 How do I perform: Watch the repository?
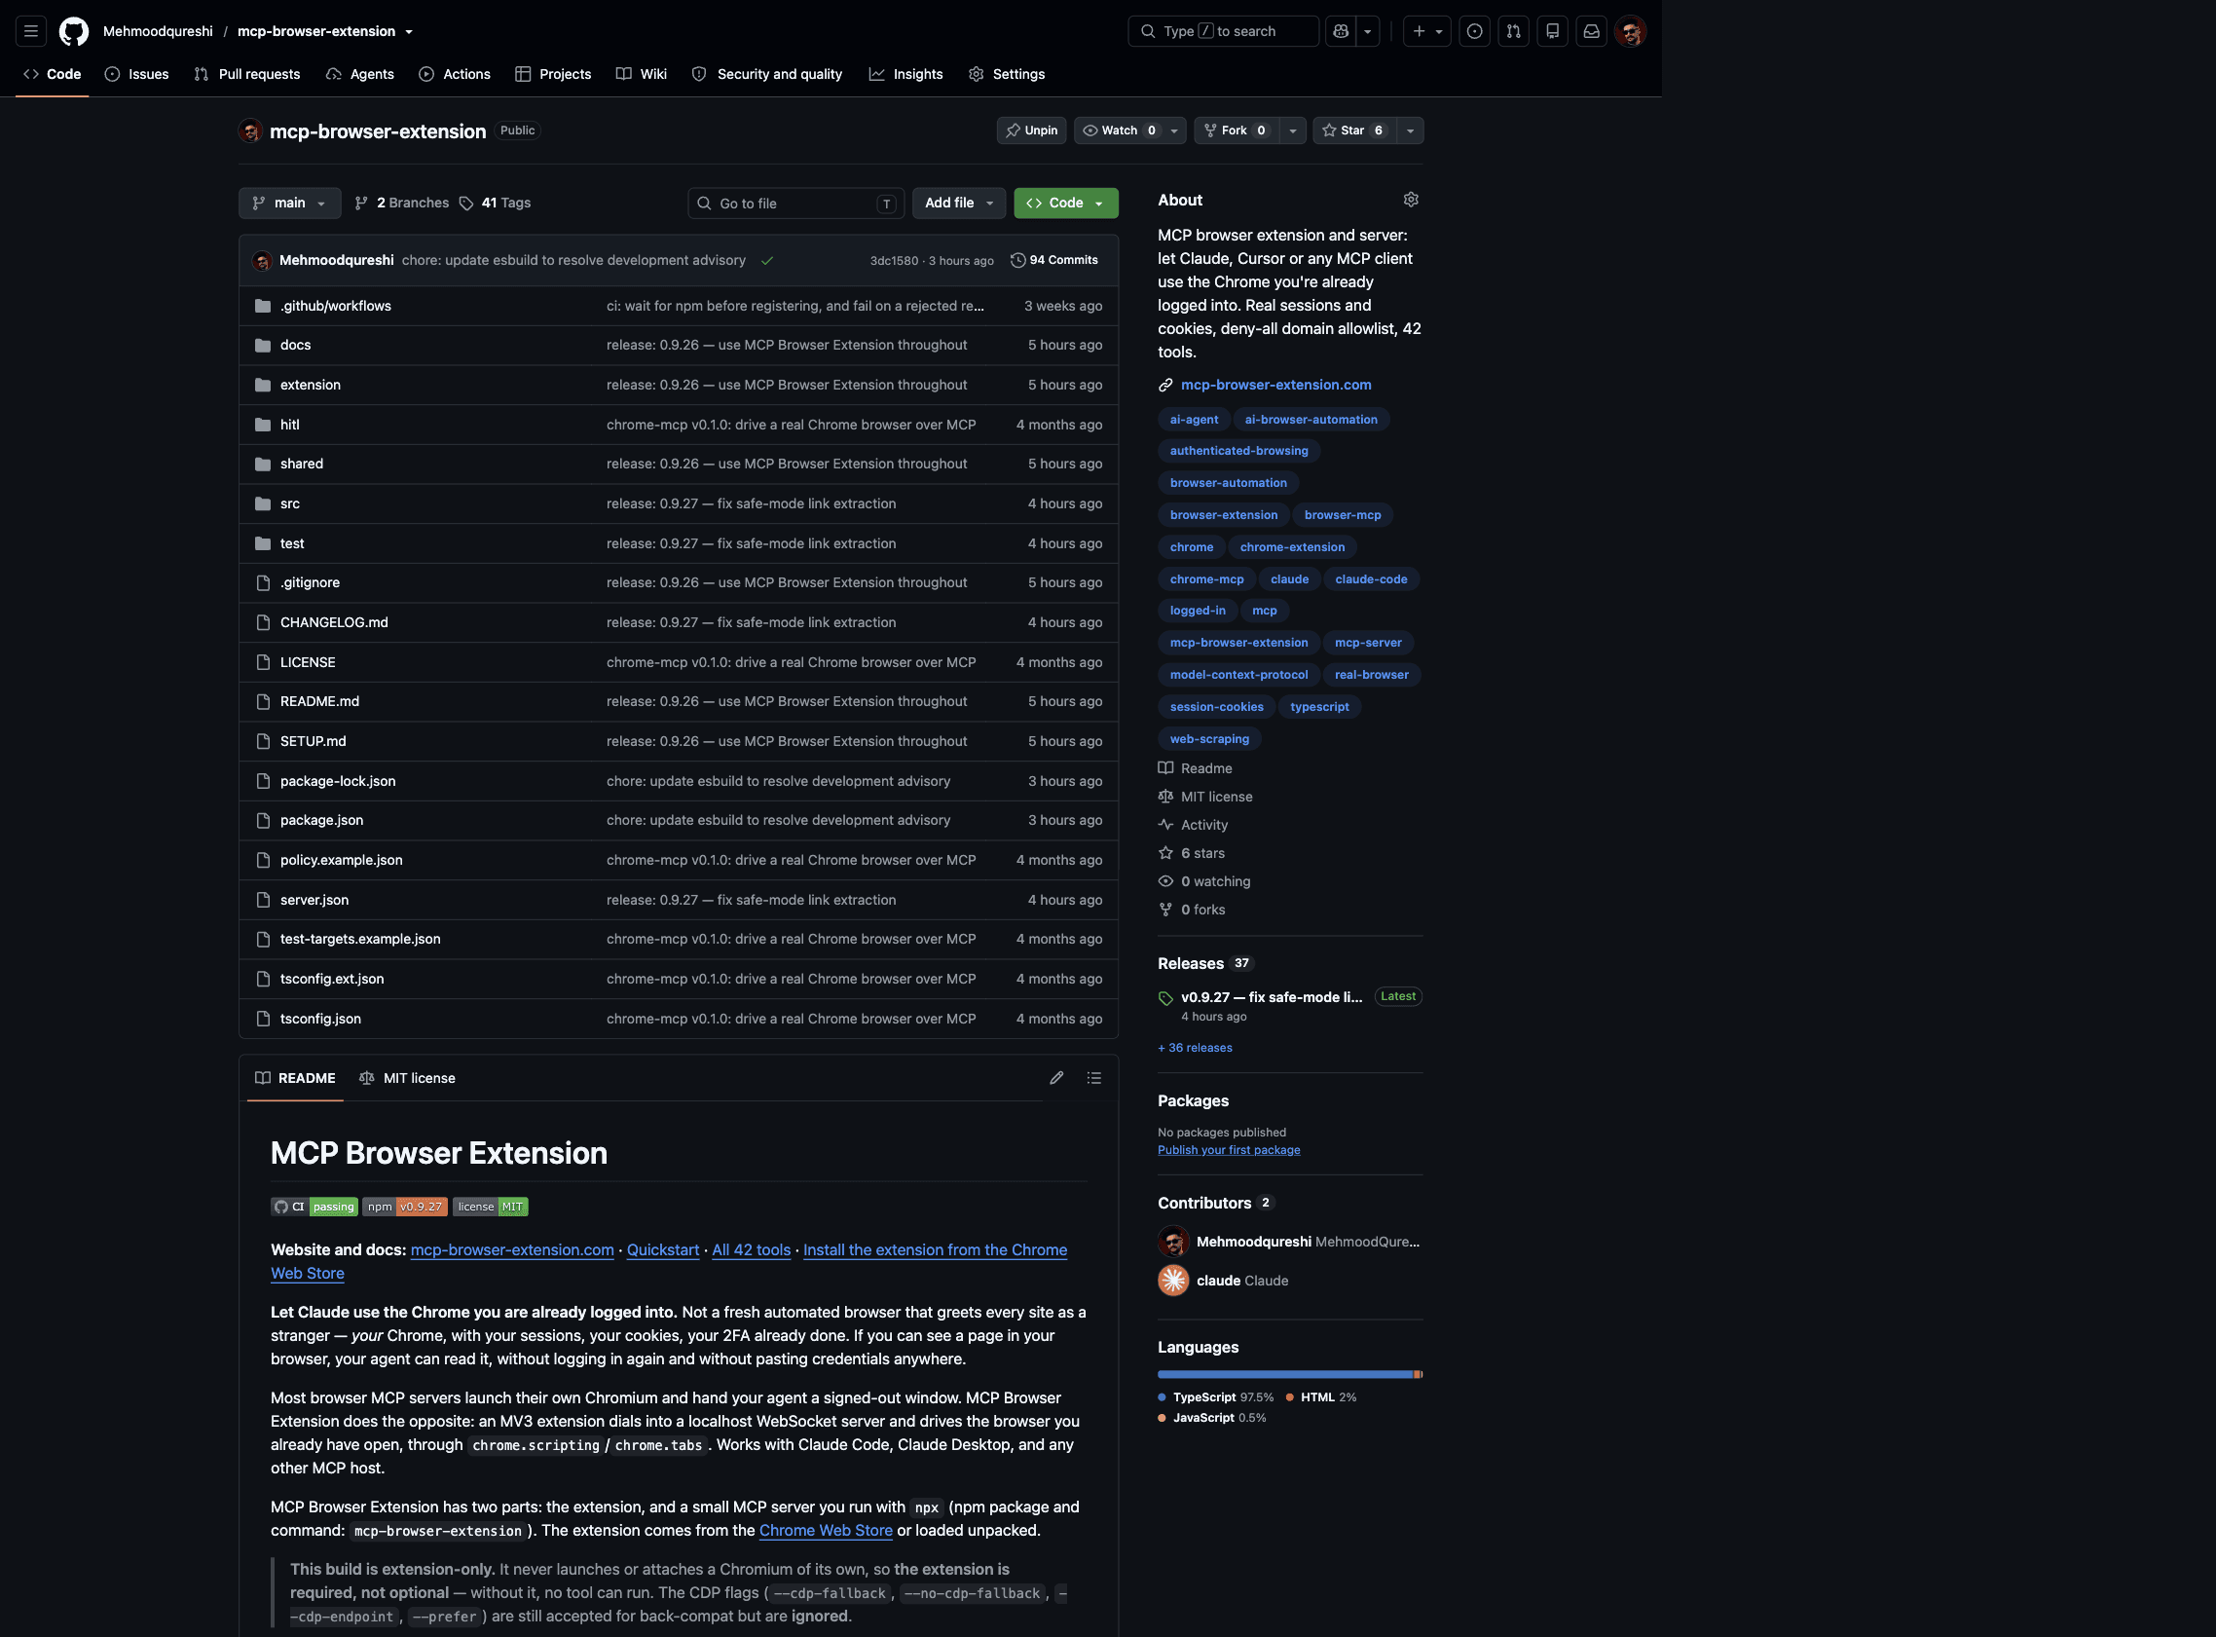[1119, 130]
